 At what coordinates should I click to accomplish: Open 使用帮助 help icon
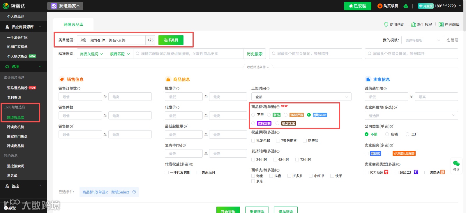coord(386,24)
